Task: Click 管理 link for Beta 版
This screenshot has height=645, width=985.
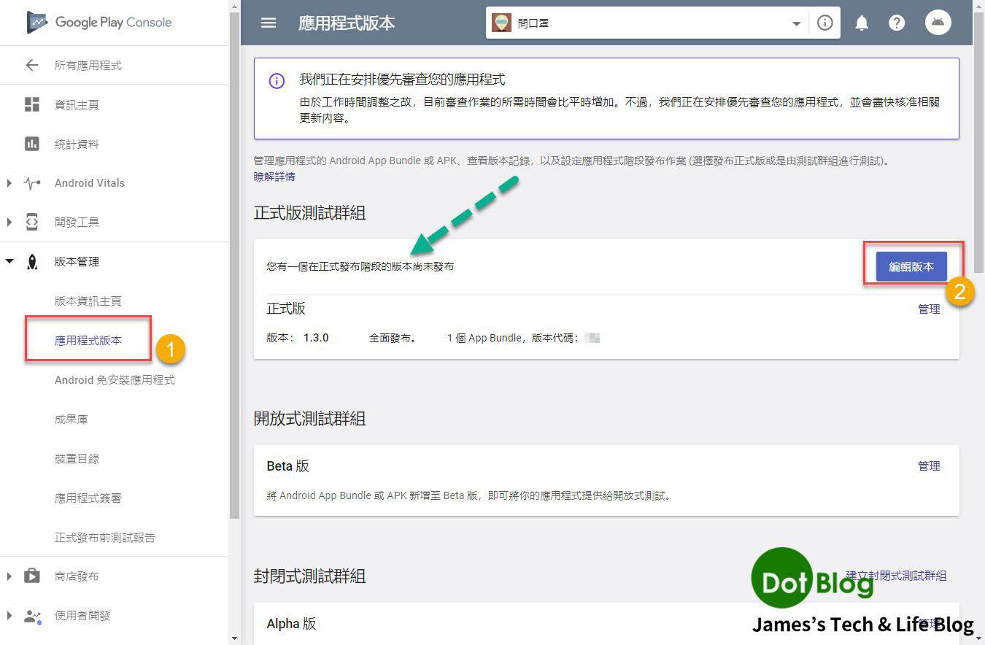Action: pyautogui.click(x=929, y=466)
